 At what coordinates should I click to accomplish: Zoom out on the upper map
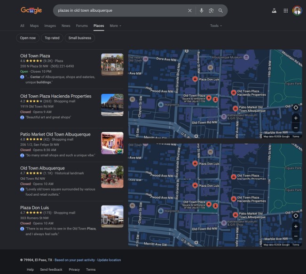coord(296,128)
